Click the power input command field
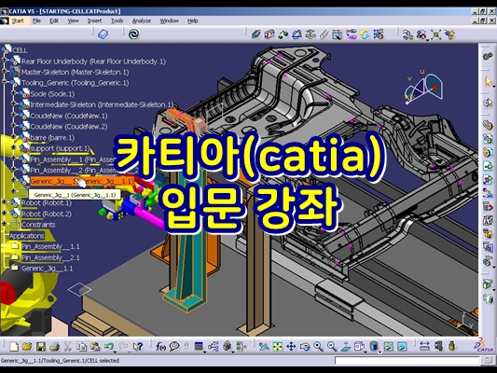 [407, 361]
